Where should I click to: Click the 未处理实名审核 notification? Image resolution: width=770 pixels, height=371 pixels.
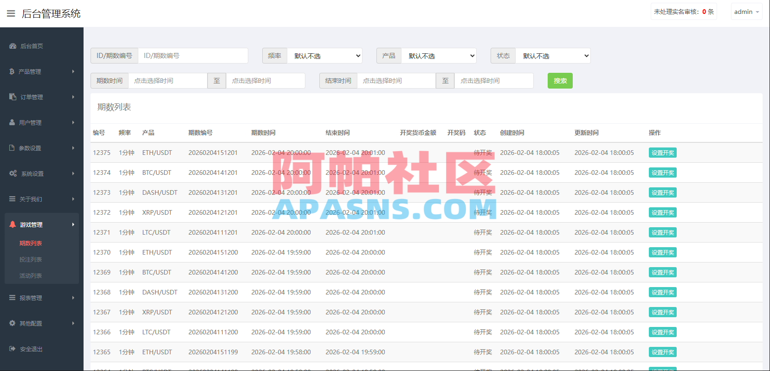click(x=684, y=12)
